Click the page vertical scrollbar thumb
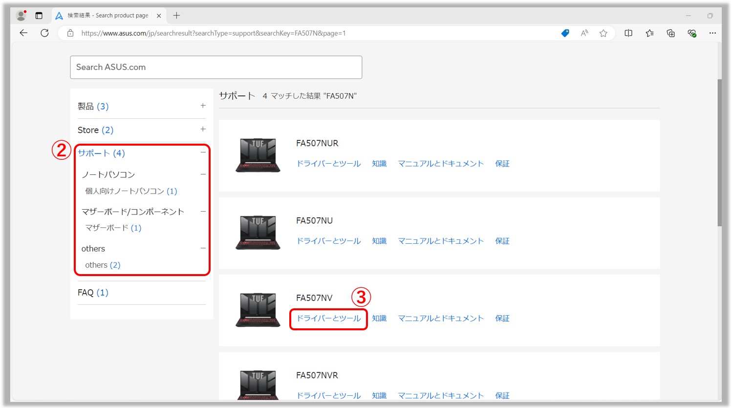The image size is (732, 408). [719, 152]
